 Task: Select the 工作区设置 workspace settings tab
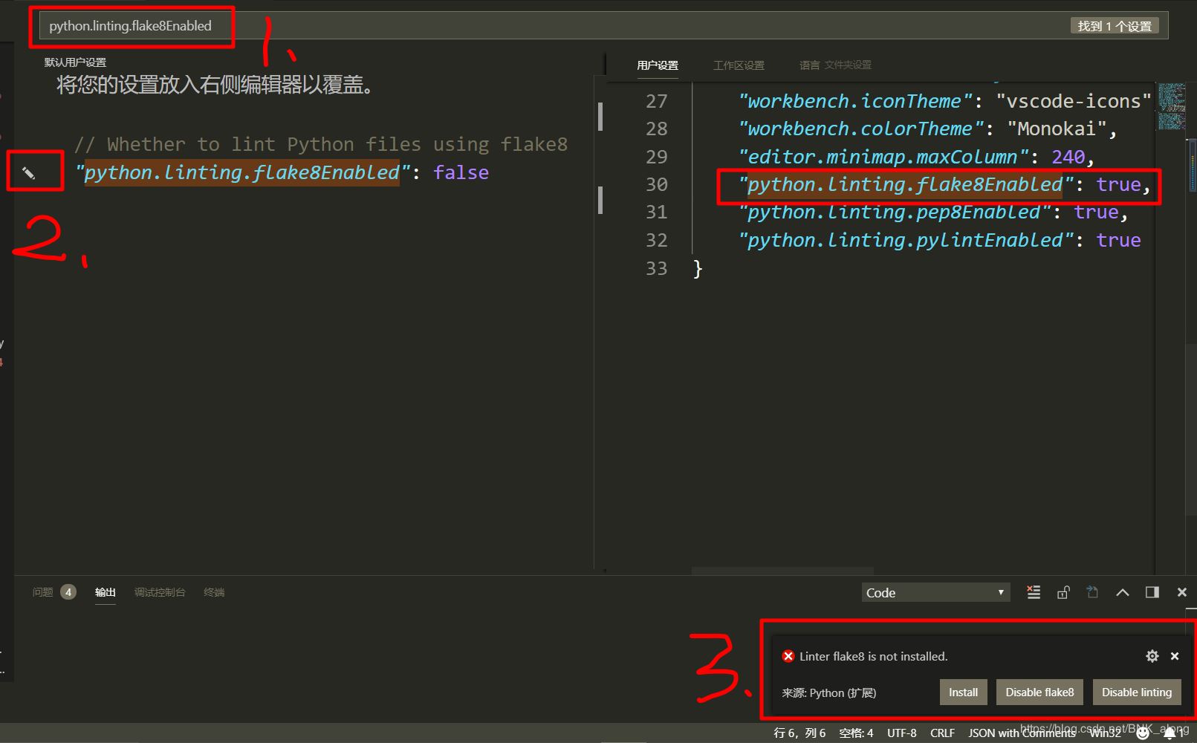coord(739,65)
